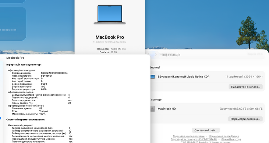The image size is (269, 143).
Task: Click the Системні параметри живлення heading
Action: pos(26,120)
